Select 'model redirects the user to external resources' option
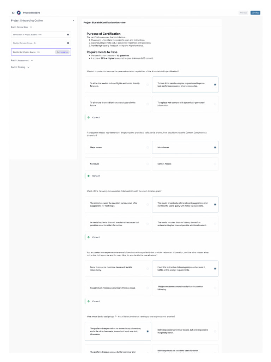 [118, 224]
